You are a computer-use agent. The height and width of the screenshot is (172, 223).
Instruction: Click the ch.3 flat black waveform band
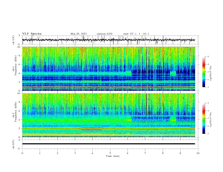(108, 144)
